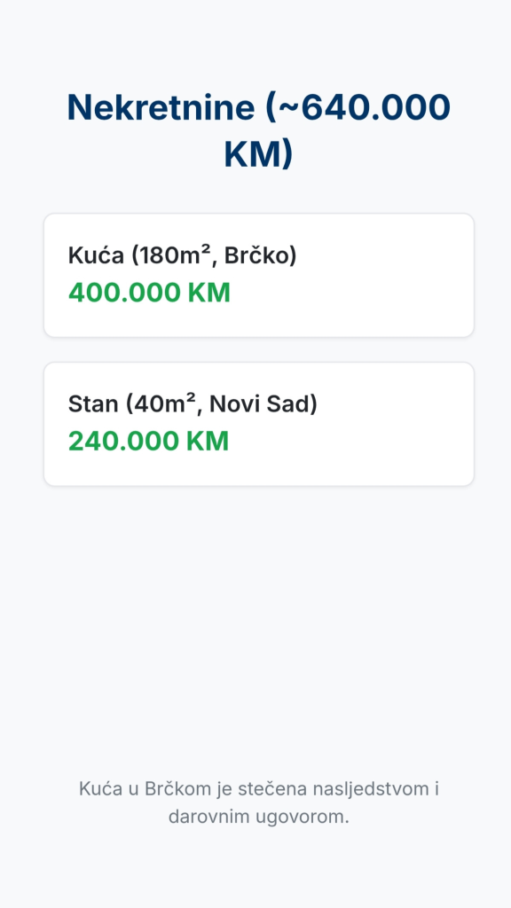Click the 40m² area in apartment card
This screenshot has width=511, height=908.
point(168,403)
